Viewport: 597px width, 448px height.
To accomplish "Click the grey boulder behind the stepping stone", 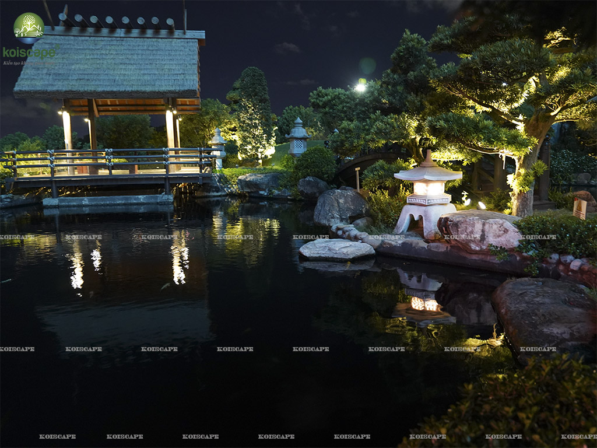I will [x=340, y=207].
